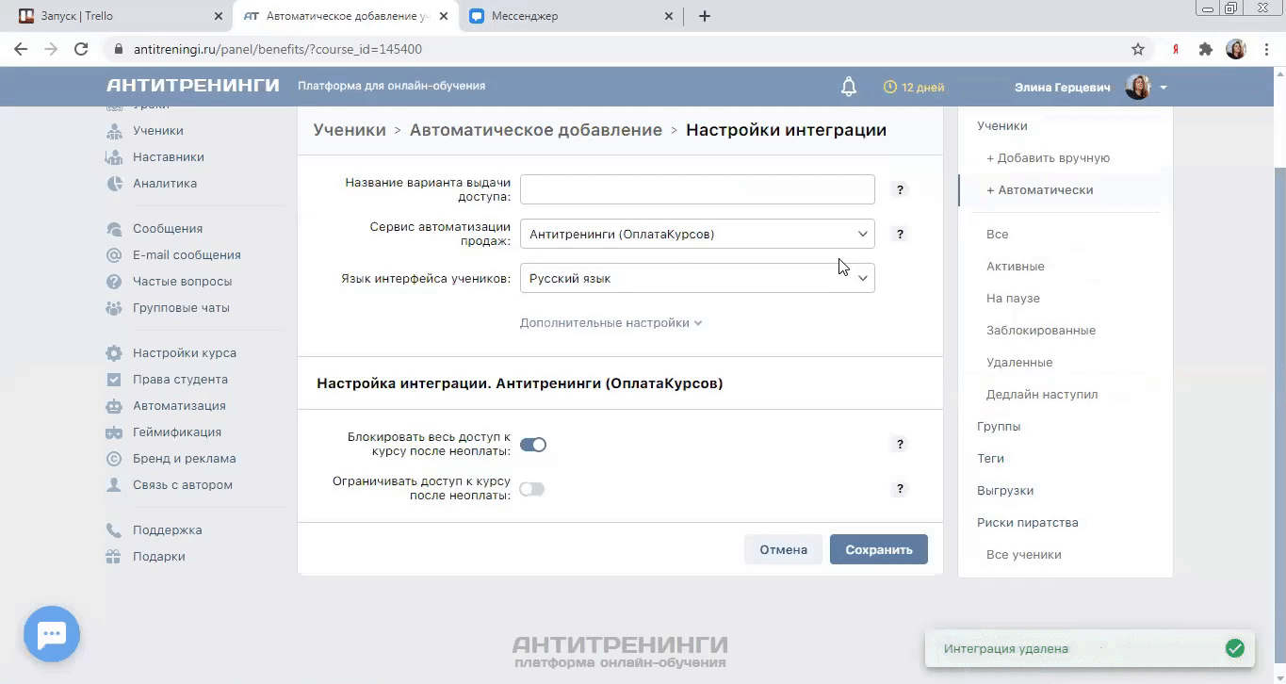Viewport: 1286px width, 684px height.
Task: Click the 12 дней clock icon
Action: point(890,87)
